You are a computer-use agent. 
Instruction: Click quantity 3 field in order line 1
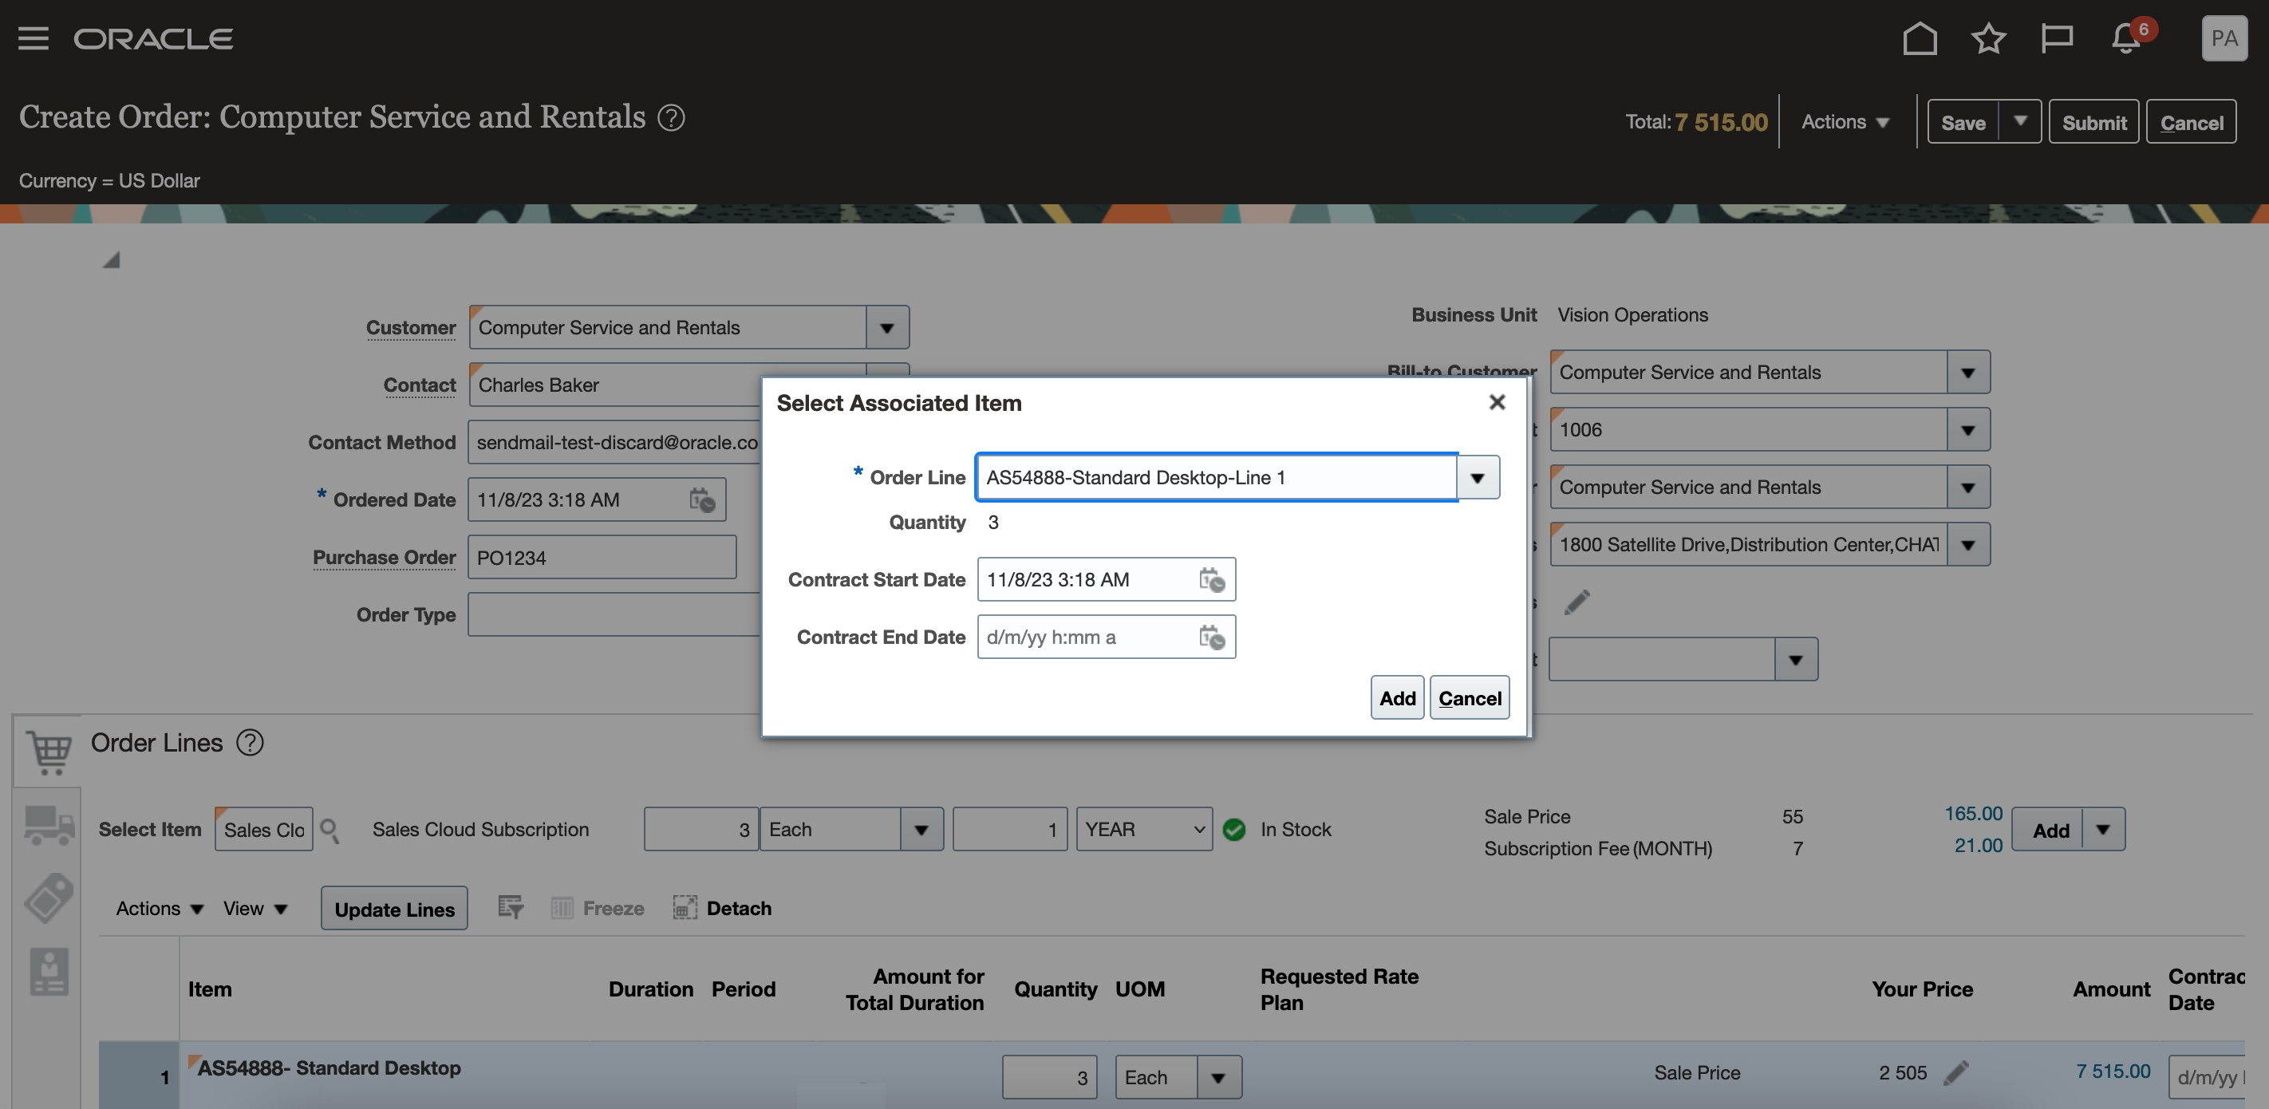coord(1049,1077)
